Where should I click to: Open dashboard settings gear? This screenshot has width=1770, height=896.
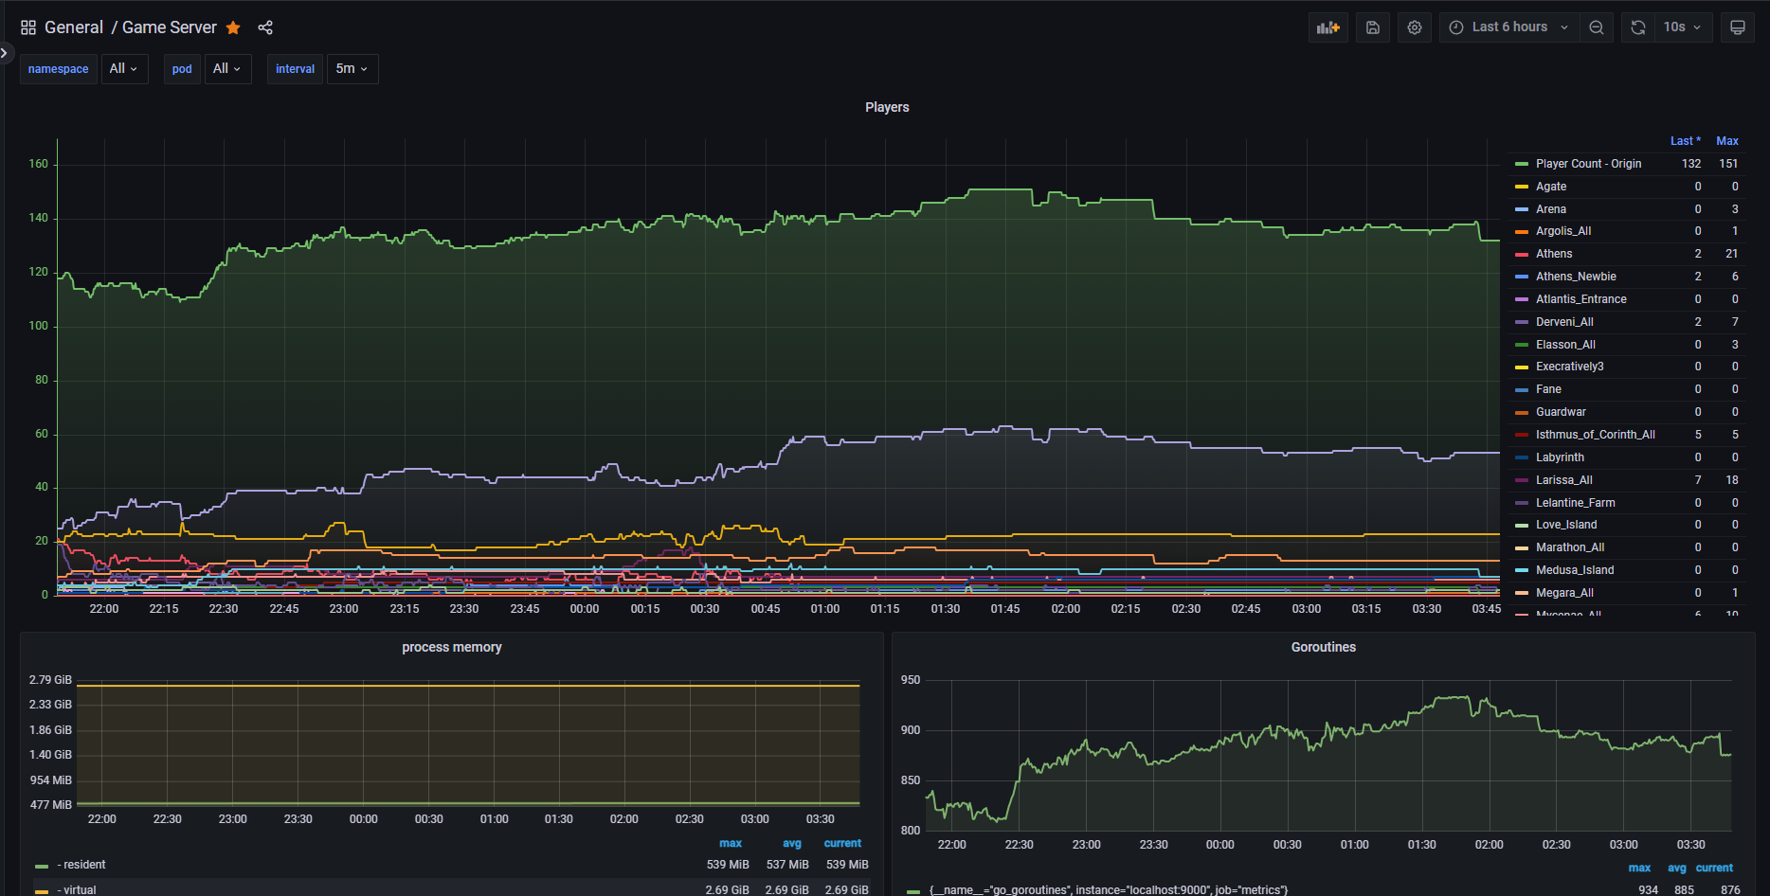1415,27
